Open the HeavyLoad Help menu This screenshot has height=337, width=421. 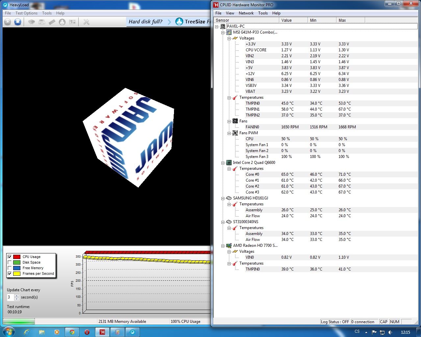(x=60, y=13)
